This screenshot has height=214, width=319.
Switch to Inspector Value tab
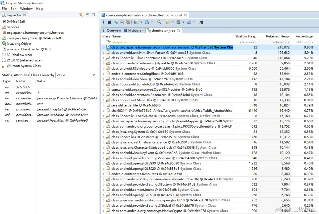tap(61, 75)
